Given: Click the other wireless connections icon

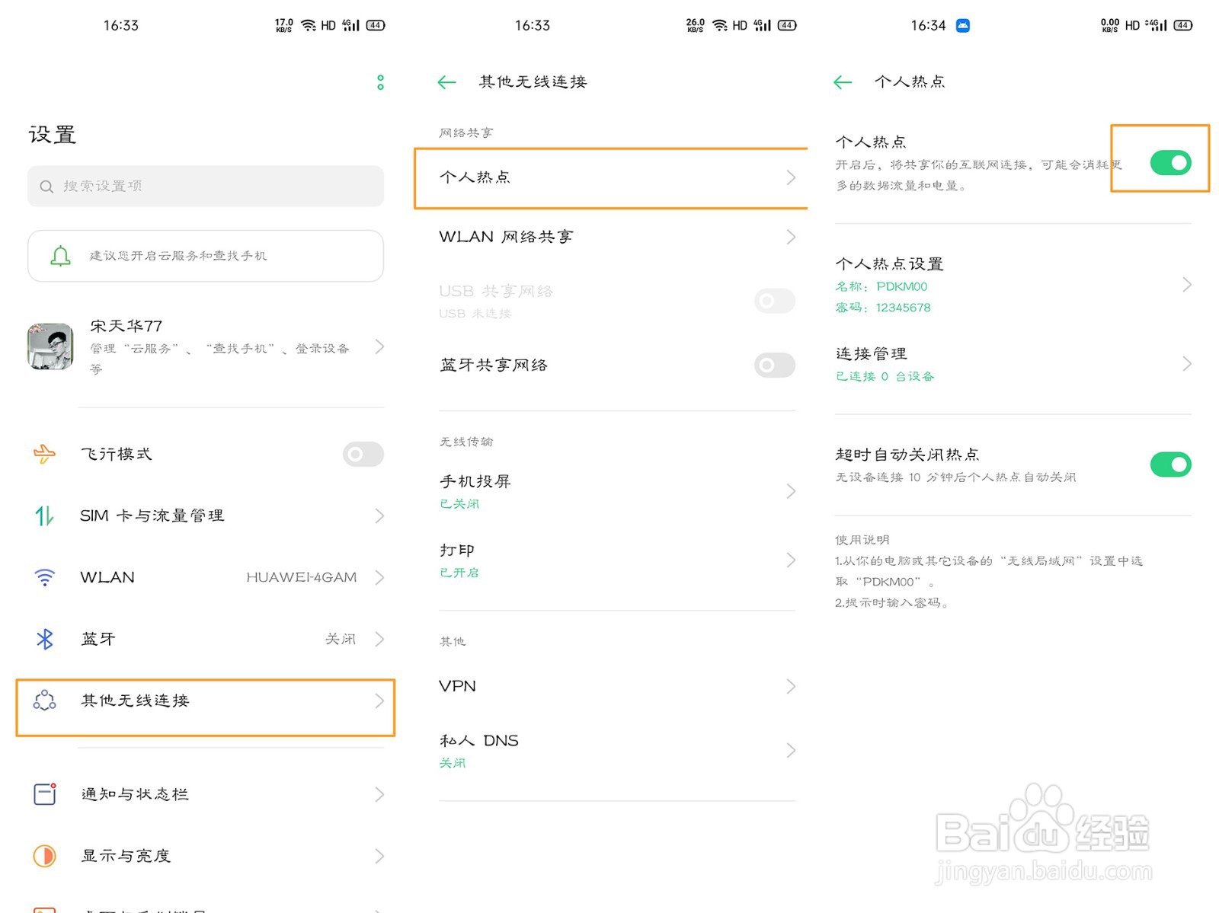Looking at the screenshot, I should tap(45, 701).
